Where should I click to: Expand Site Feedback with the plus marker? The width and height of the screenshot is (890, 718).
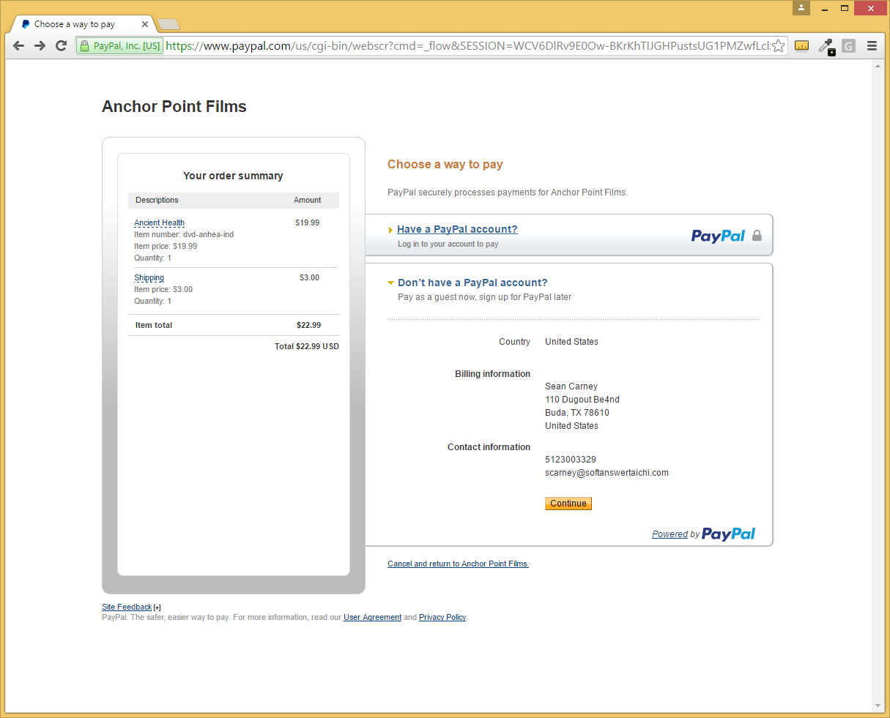157,607
